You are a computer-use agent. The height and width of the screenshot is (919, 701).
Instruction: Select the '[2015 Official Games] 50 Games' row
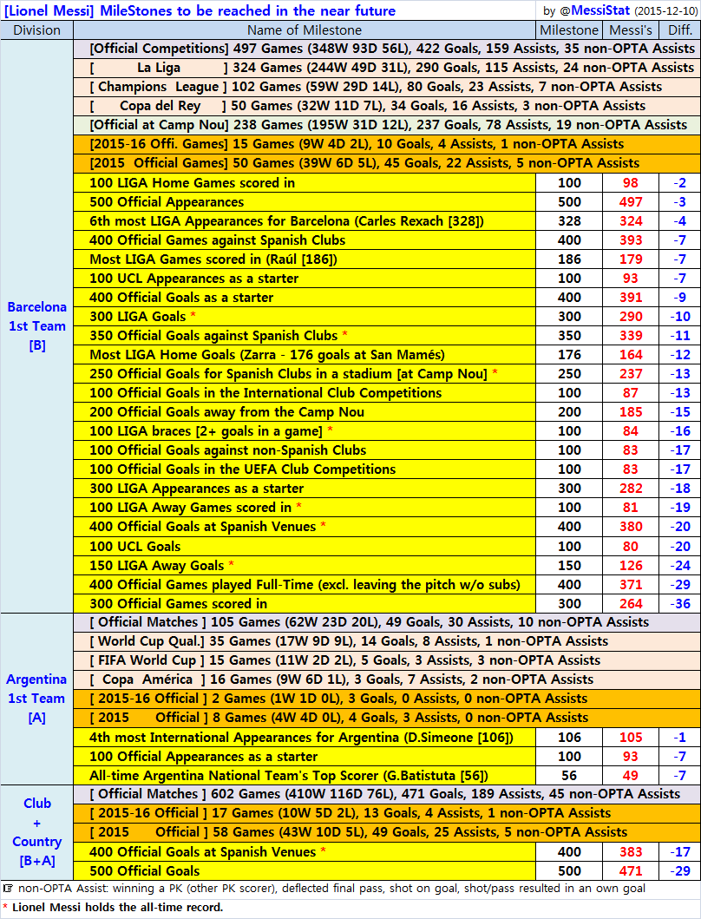point(387,163)
